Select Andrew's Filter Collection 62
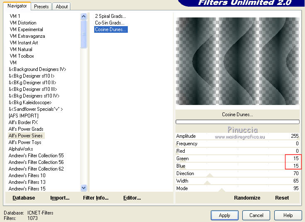305x222 pixels. point(36,169)
